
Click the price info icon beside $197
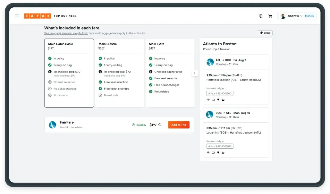160,125
